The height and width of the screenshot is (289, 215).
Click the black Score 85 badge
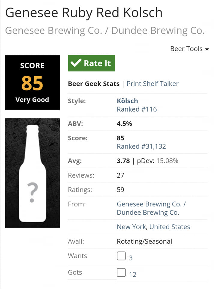(x=32, y=82)
